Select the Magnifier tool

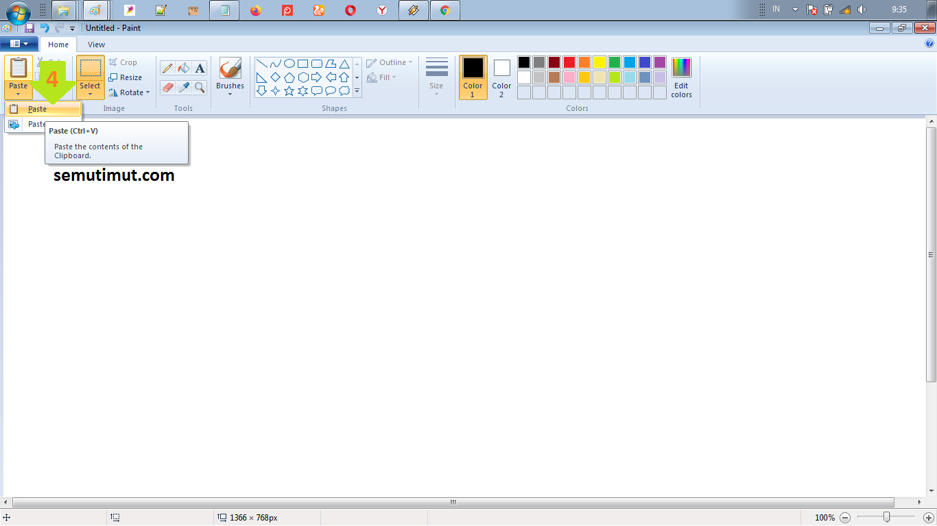tap(200, 88)
